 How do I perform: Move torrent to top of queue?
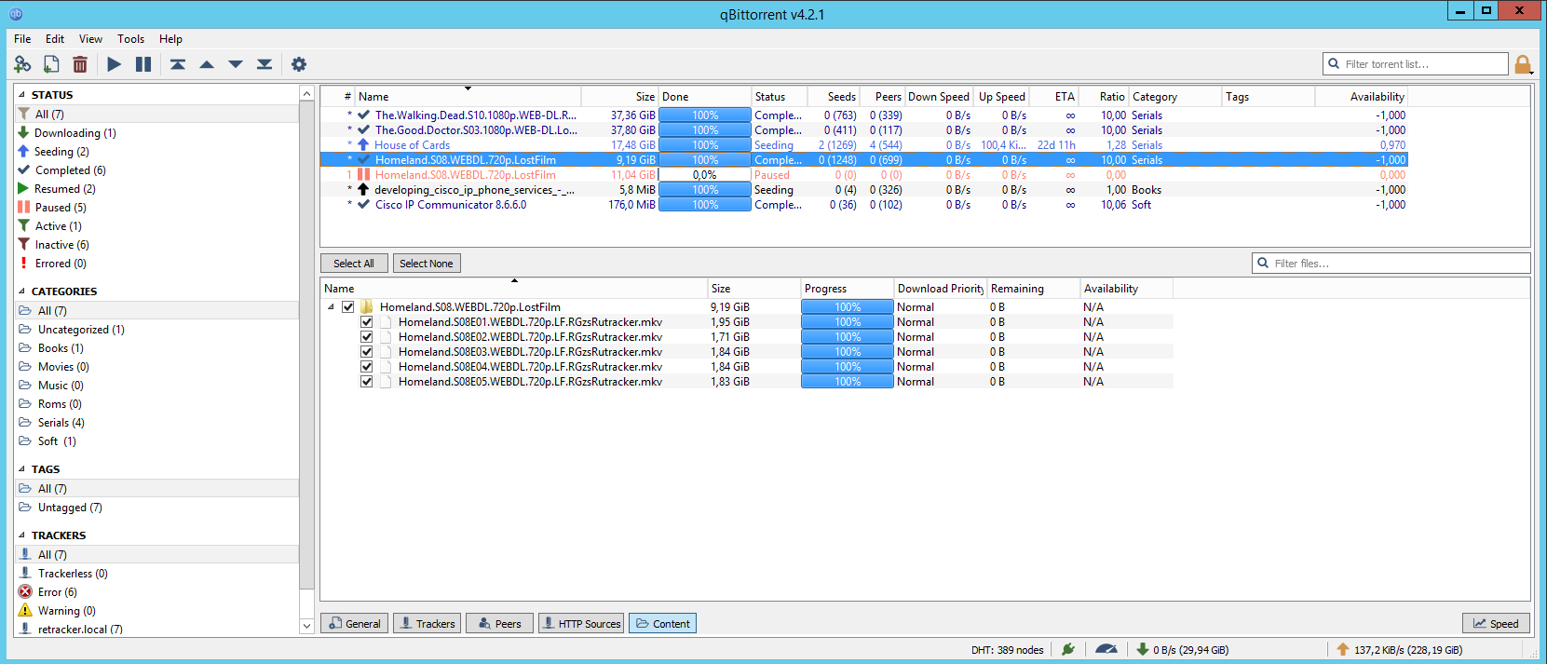178,64
